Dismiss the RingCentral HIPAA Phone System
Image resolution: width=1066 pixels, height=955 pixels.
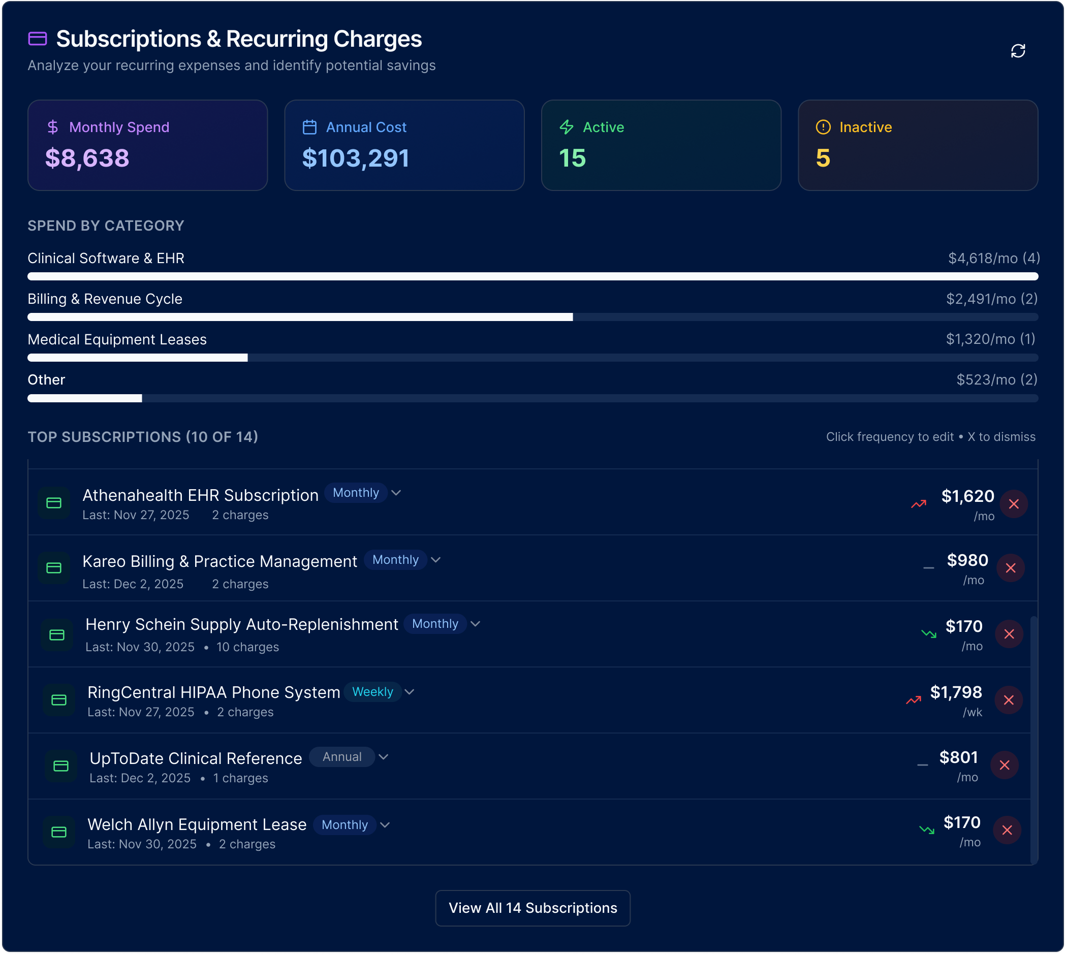coord(1008,700)
